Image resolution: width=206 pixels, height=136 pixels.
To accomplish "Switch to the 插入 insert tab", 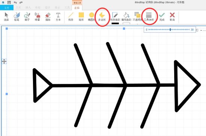I will click(28, 7).
